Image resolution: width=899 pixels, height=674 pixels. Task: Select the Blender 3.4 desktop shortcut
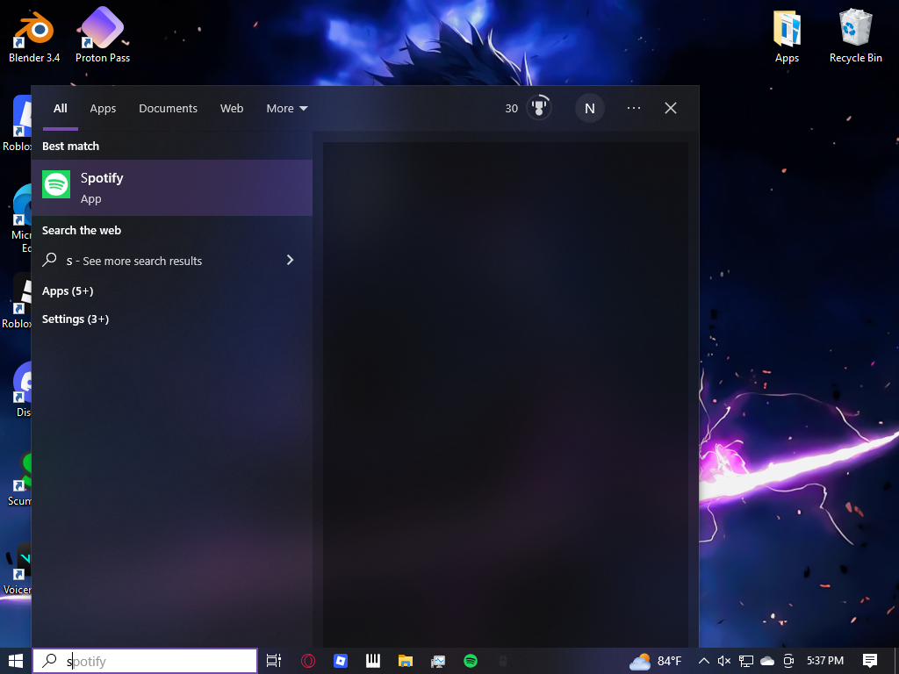coord(34,35)
